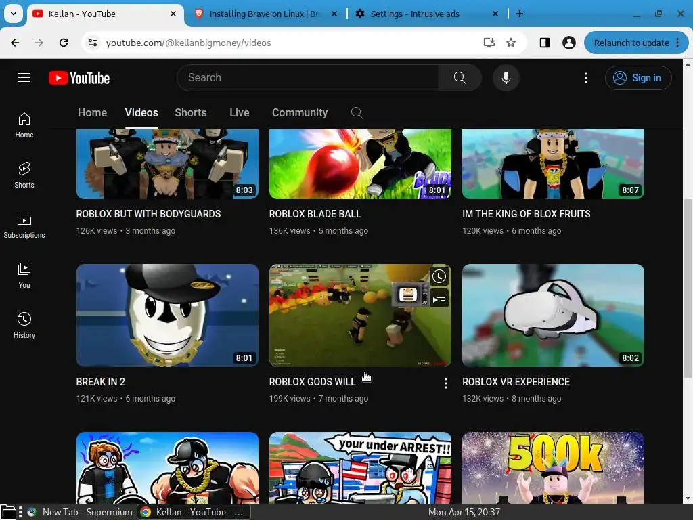This screenshot has height=520, width=693.
Task: Click ROBLOX BLADE BALL title link
Action: click(x=315, y=214)
